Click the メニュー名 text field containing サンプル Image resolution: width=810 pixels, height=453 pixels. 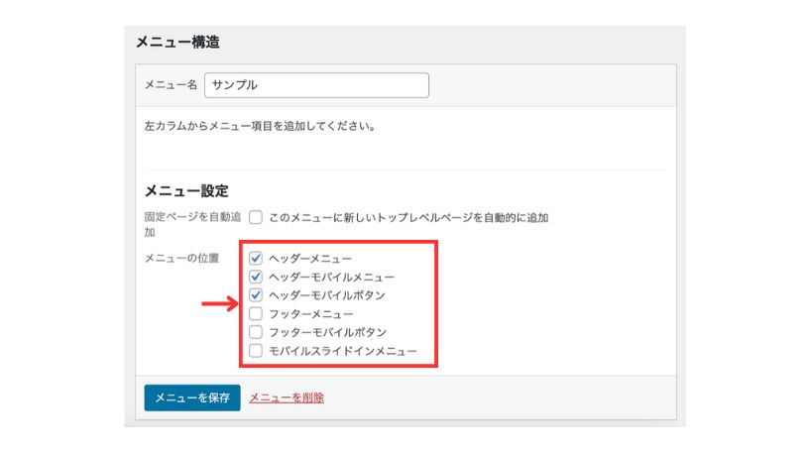point(316,85)
